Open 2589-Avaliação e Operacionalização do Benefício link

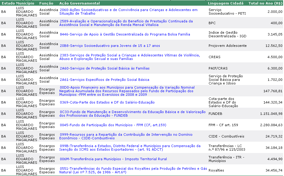pyautogui.click(x=126, y=21)
